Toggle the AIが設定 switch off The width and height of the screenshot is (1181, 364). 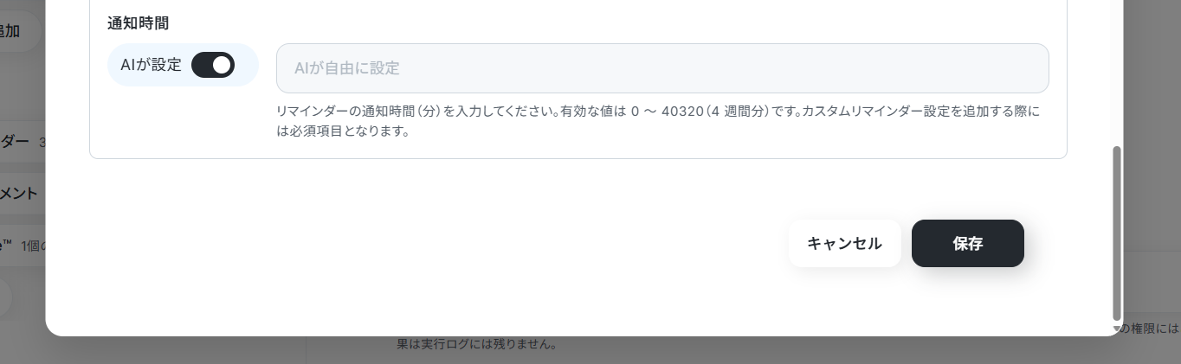pyautogui.click(x=213, y=65)
